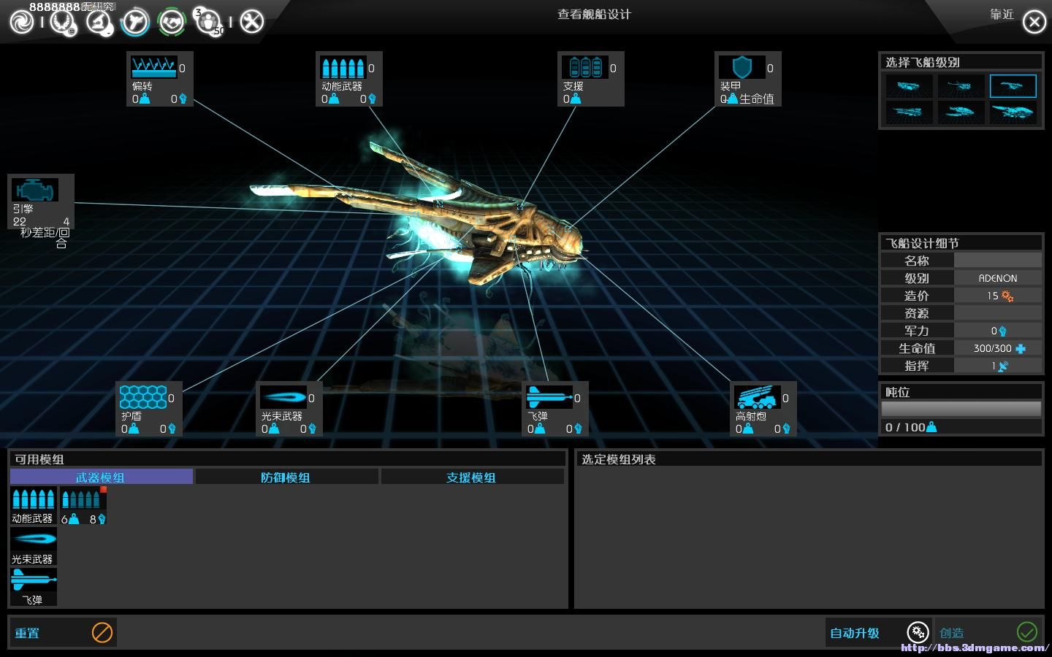Image resolution: width=1052 pixels, height=657 pixels.
Task: Open the research microscope icon
Action: click(99, 22)
